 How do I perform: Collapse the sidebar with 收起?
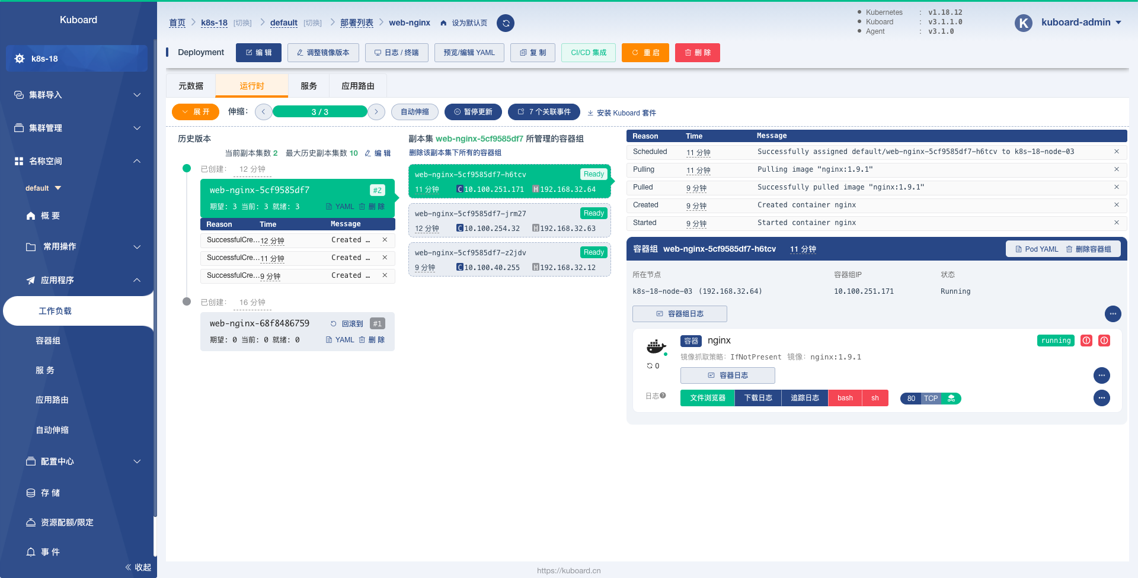click(x=138, y=567)
